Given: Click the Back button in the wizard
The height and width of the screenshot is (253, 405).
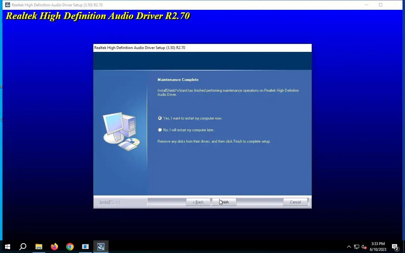Looking at the screenshot, I should 198,202.
